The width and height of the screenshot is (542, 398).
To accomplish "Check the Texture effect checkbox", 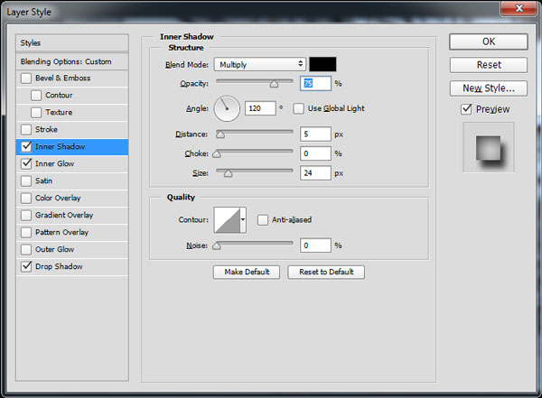I will pyautogui.click(x=36, y=112).
